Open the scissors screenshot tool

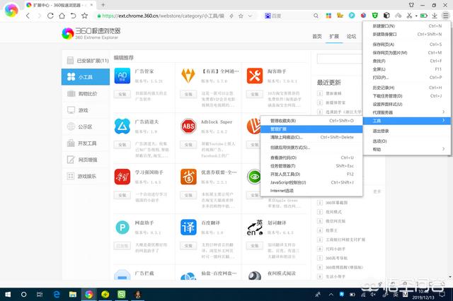(x=409, y=16)
